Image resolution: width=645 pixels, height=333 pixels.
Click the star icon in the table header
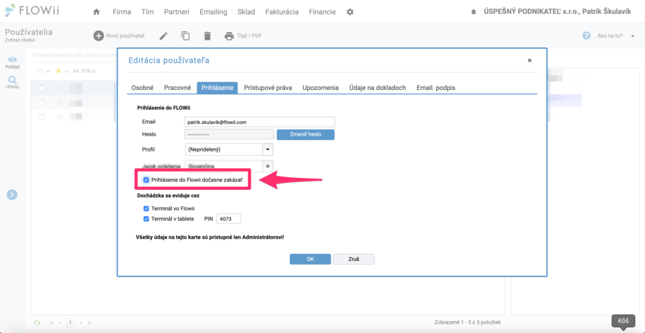pyautogui.click(x=59, y=71)
